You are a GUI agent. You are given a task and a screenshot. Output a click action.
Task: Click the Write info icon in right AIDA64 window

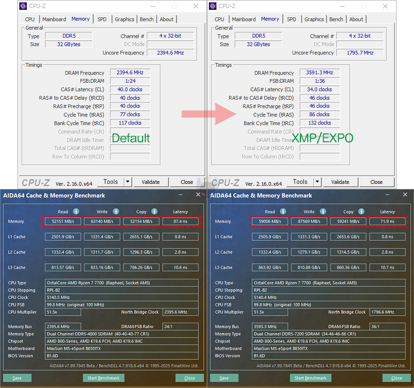[x=323, y=212]
